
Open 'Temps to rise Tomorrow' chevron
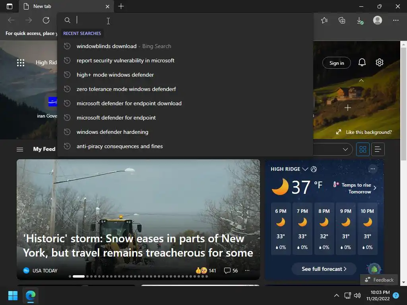(x=375, y=188)
